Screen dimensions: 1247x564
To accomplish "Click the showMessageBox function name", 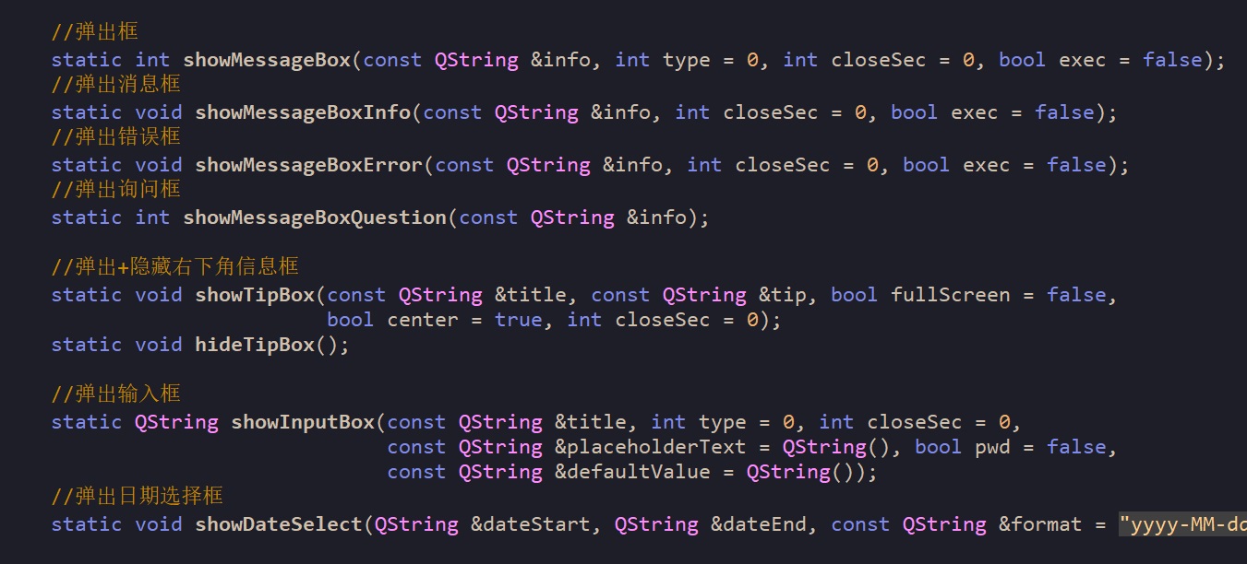I will point(267,60).
